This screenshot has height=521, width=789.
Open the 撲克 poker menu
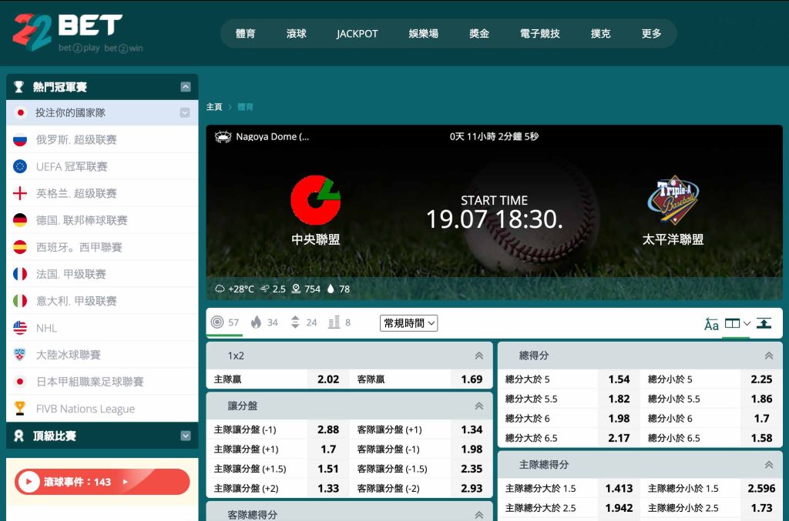coord(601,34)
